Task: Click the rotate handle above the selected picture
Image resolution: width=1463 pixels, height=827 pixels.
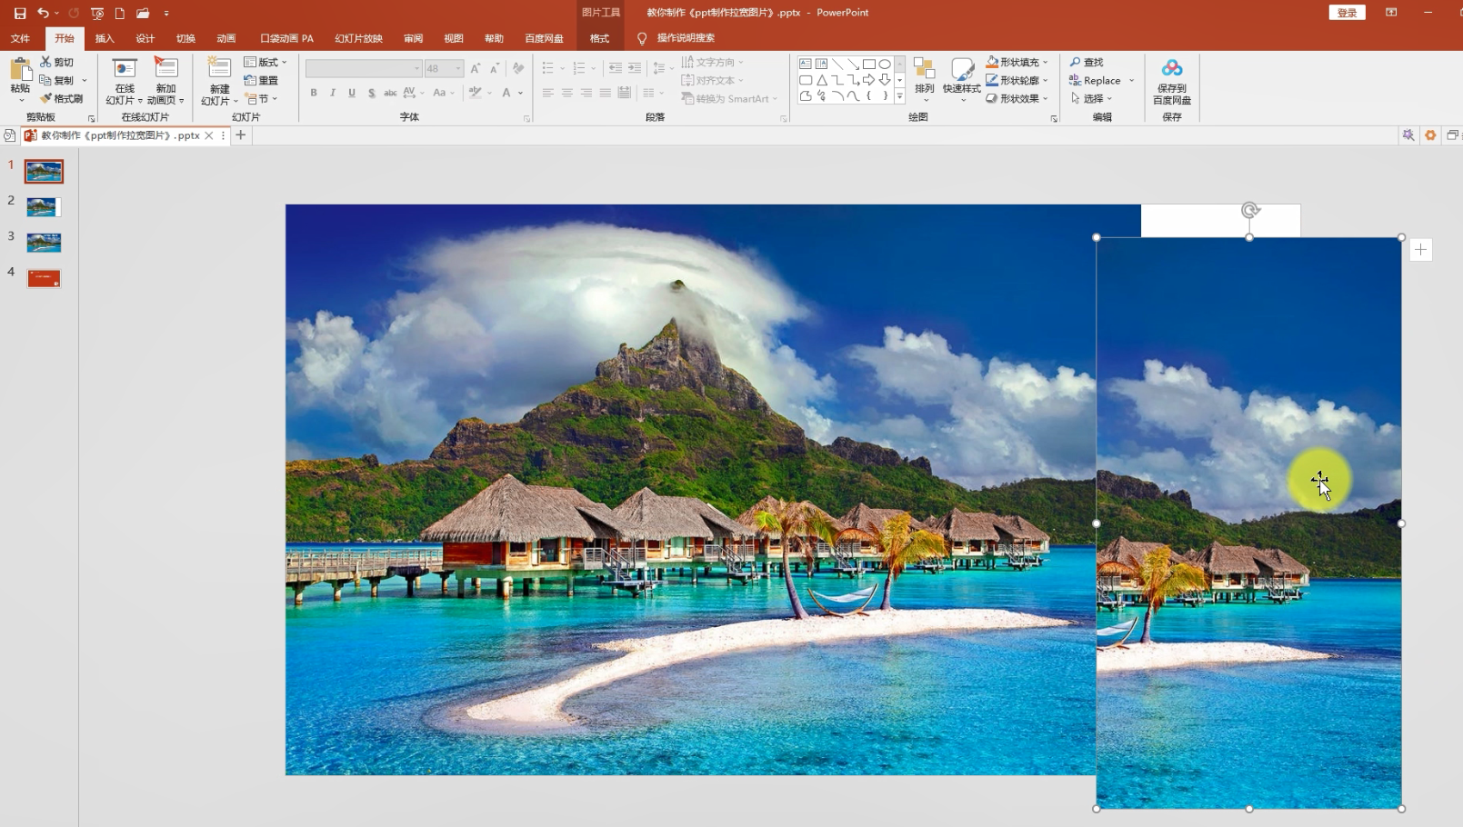Action: click(1250, 211)
